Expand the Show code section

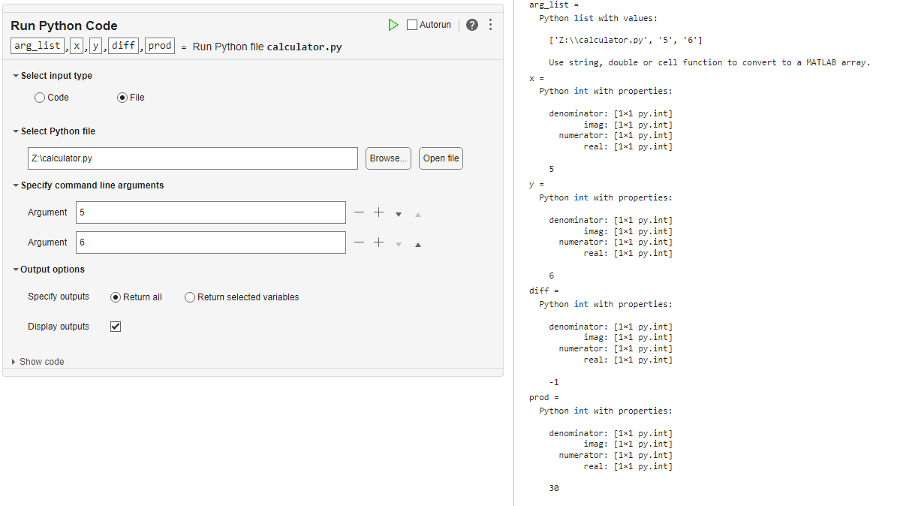pyautogui.click(x=14, y=362)
